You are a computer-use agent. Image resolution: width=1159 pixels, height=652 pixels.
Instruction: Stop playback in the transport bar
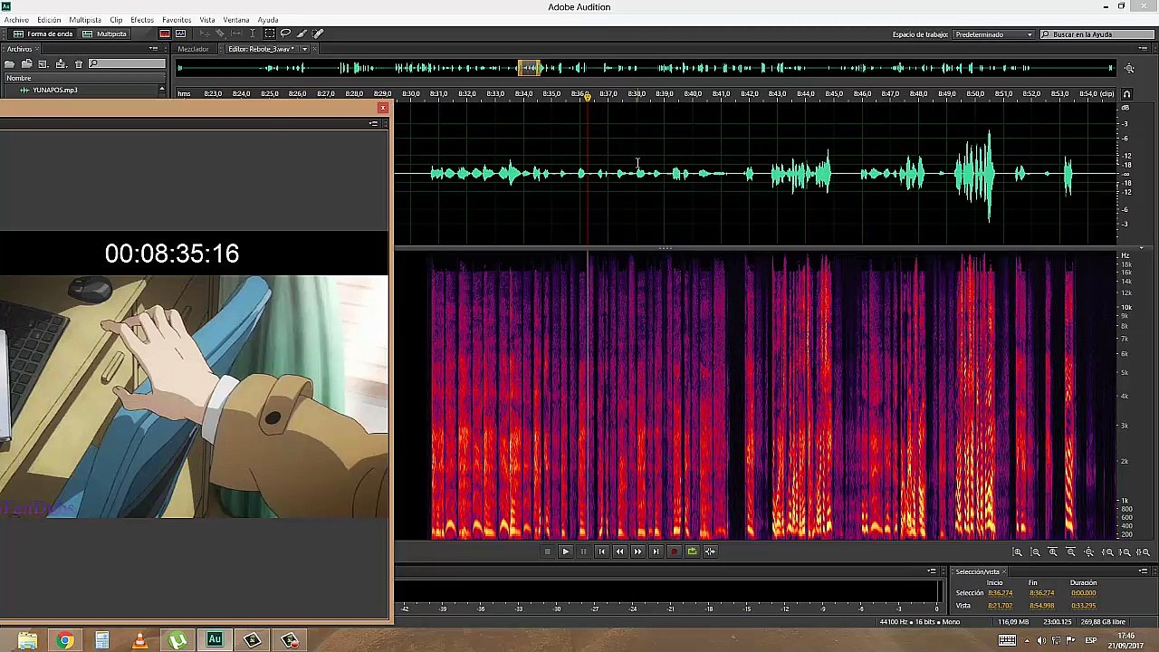pyautogui.click(x=547, y=551)
